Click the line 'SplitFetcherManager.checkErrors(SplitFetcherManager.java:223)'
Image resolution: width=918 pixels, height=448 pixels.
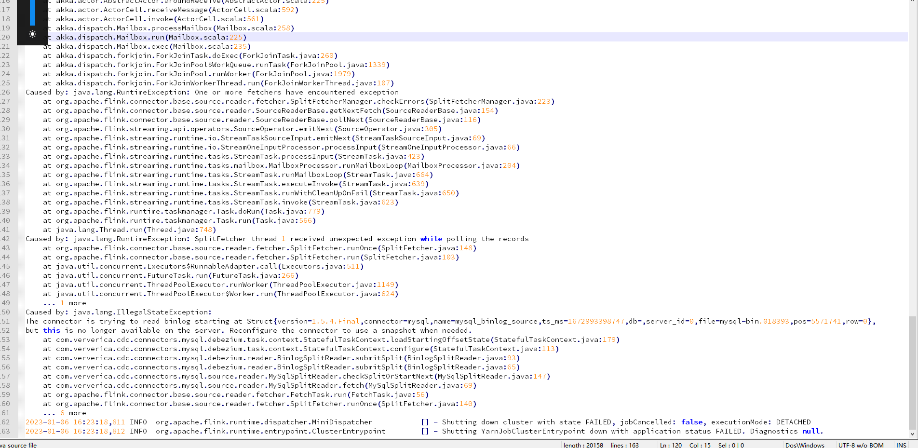point(298,101)
